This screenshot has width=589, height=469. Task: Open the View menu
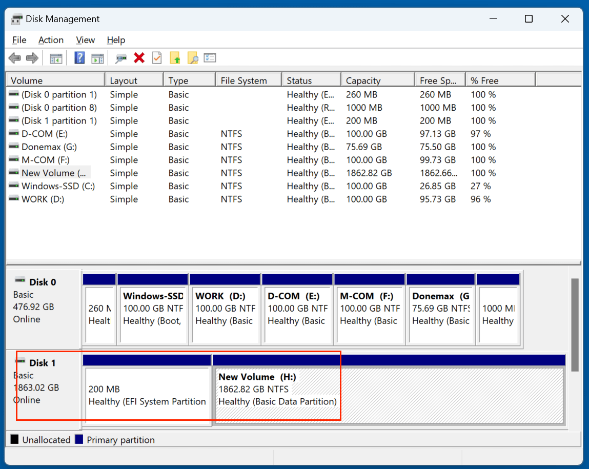pyautogui.click(x=85, y=40)
